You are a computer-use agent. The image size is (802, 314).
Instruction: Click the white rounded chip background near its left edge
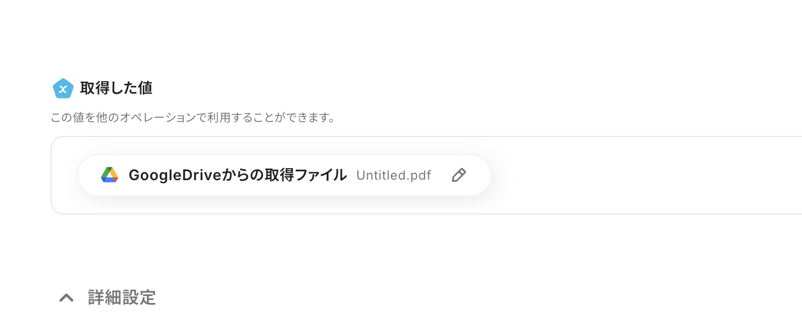(x=88, y=175)
